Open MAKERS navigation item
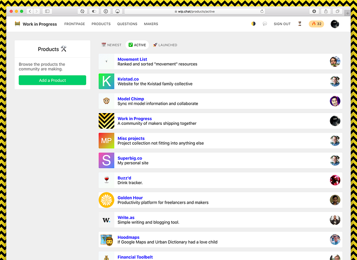The width and height of the screenshot is (357, 260). tap(151, 24)
